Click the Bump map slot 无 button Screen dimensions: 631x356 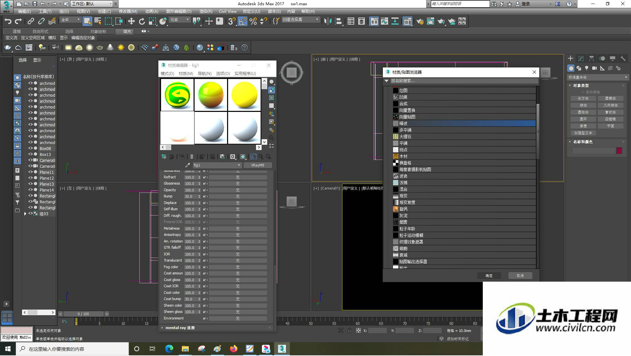238,196
